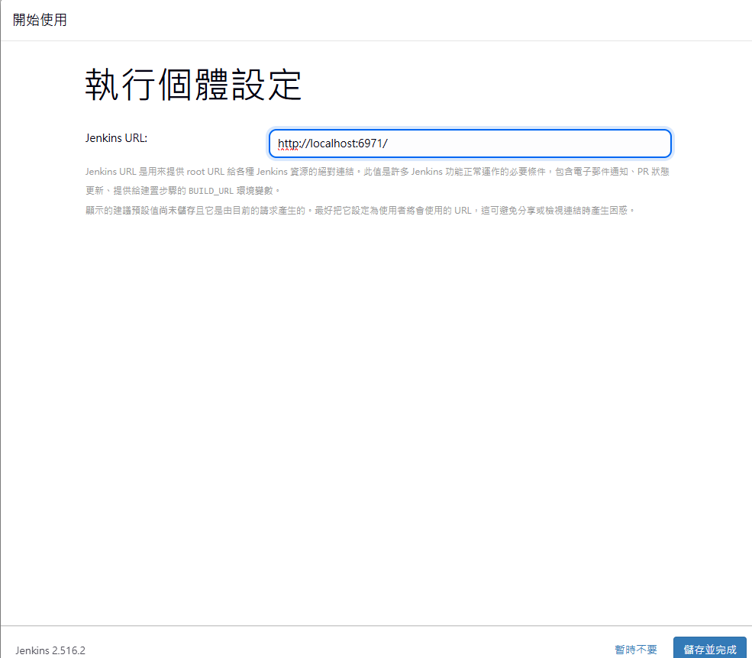752x658 pixels.
Task: Click the Jenkins 2.516.2 version text
Action: [50, 650]
